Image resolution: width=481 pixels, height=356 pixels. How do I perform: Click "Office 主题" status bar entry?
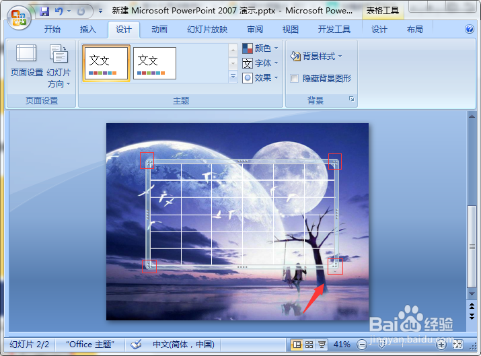click(90, 345)
